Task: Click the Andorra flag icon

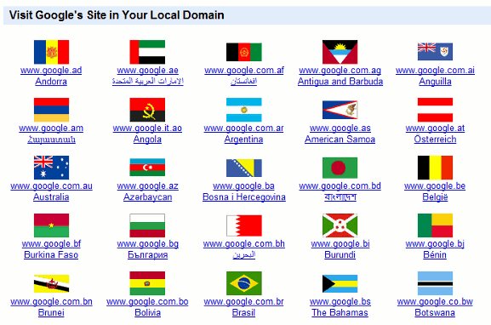Action: click(x=51, y=52)
